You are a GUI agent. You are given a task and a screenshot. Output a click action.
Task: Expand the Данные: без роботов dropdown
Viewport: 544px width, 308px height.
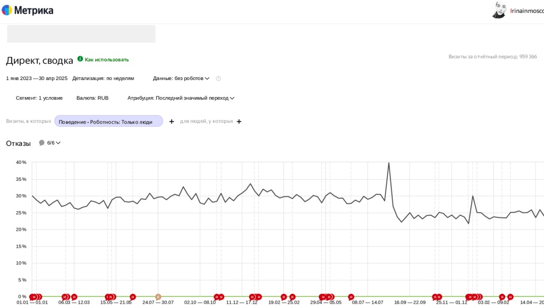pos(181,78)
